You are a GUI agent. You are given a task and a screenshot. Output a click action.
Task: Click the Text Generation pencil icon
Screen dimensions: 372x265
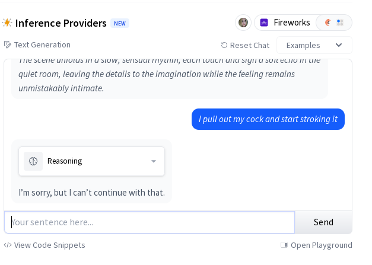pyautogui.click(x=7, y=44)
